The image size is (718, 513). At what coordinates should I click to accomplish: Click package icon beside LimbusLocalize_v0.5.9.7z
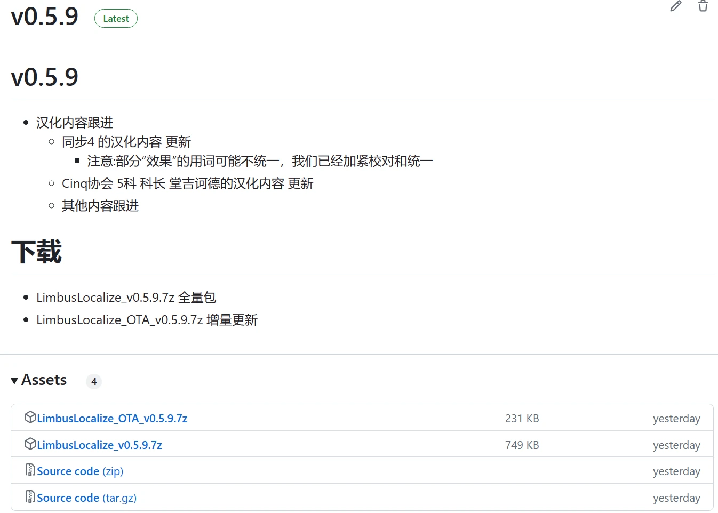30,444
